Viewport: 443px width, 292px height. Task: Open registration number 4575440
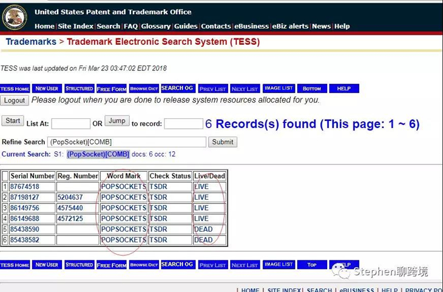(x=70, y=208)
